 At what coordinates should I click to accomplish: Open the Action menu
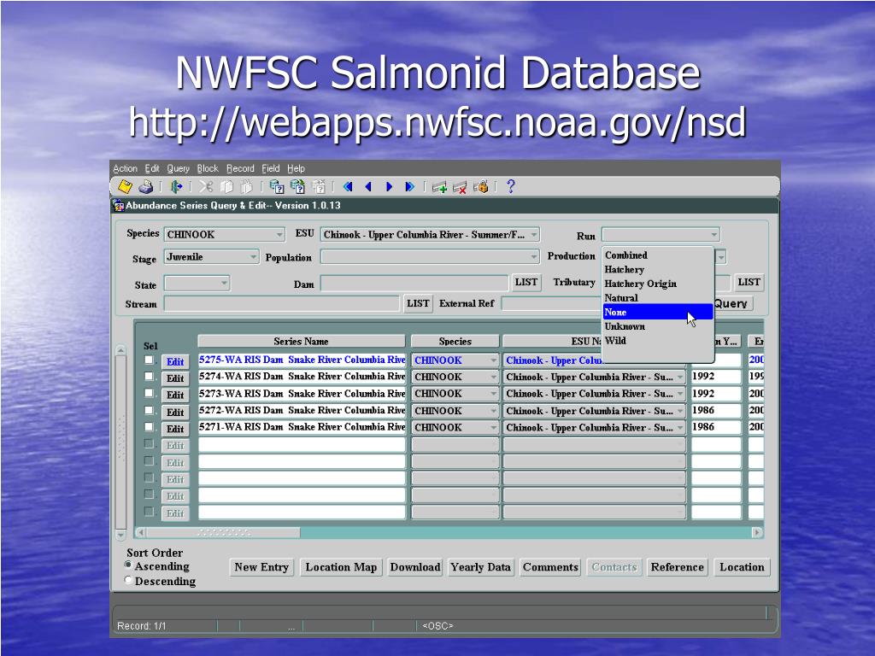[x=125, y=168]
